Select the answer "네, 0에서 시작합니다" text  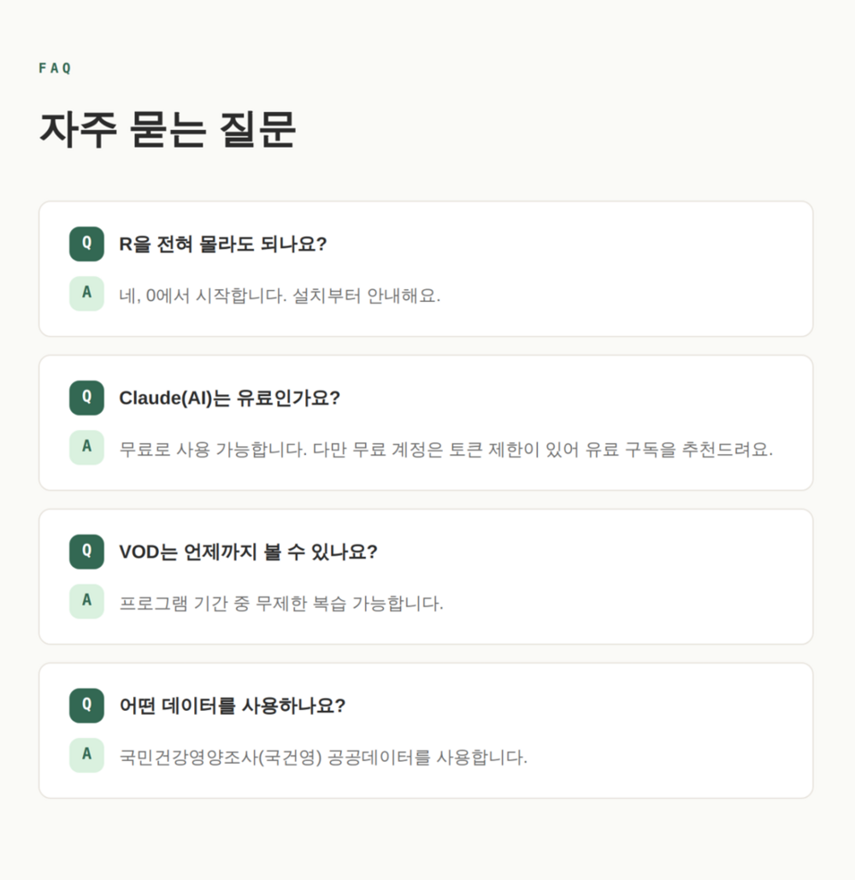(x=280, y=296)
